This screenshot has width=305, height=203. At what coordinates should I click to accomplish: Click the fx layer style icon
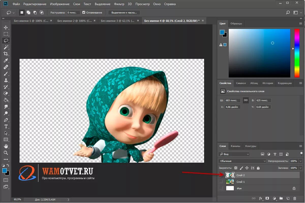tap(261, 198)
